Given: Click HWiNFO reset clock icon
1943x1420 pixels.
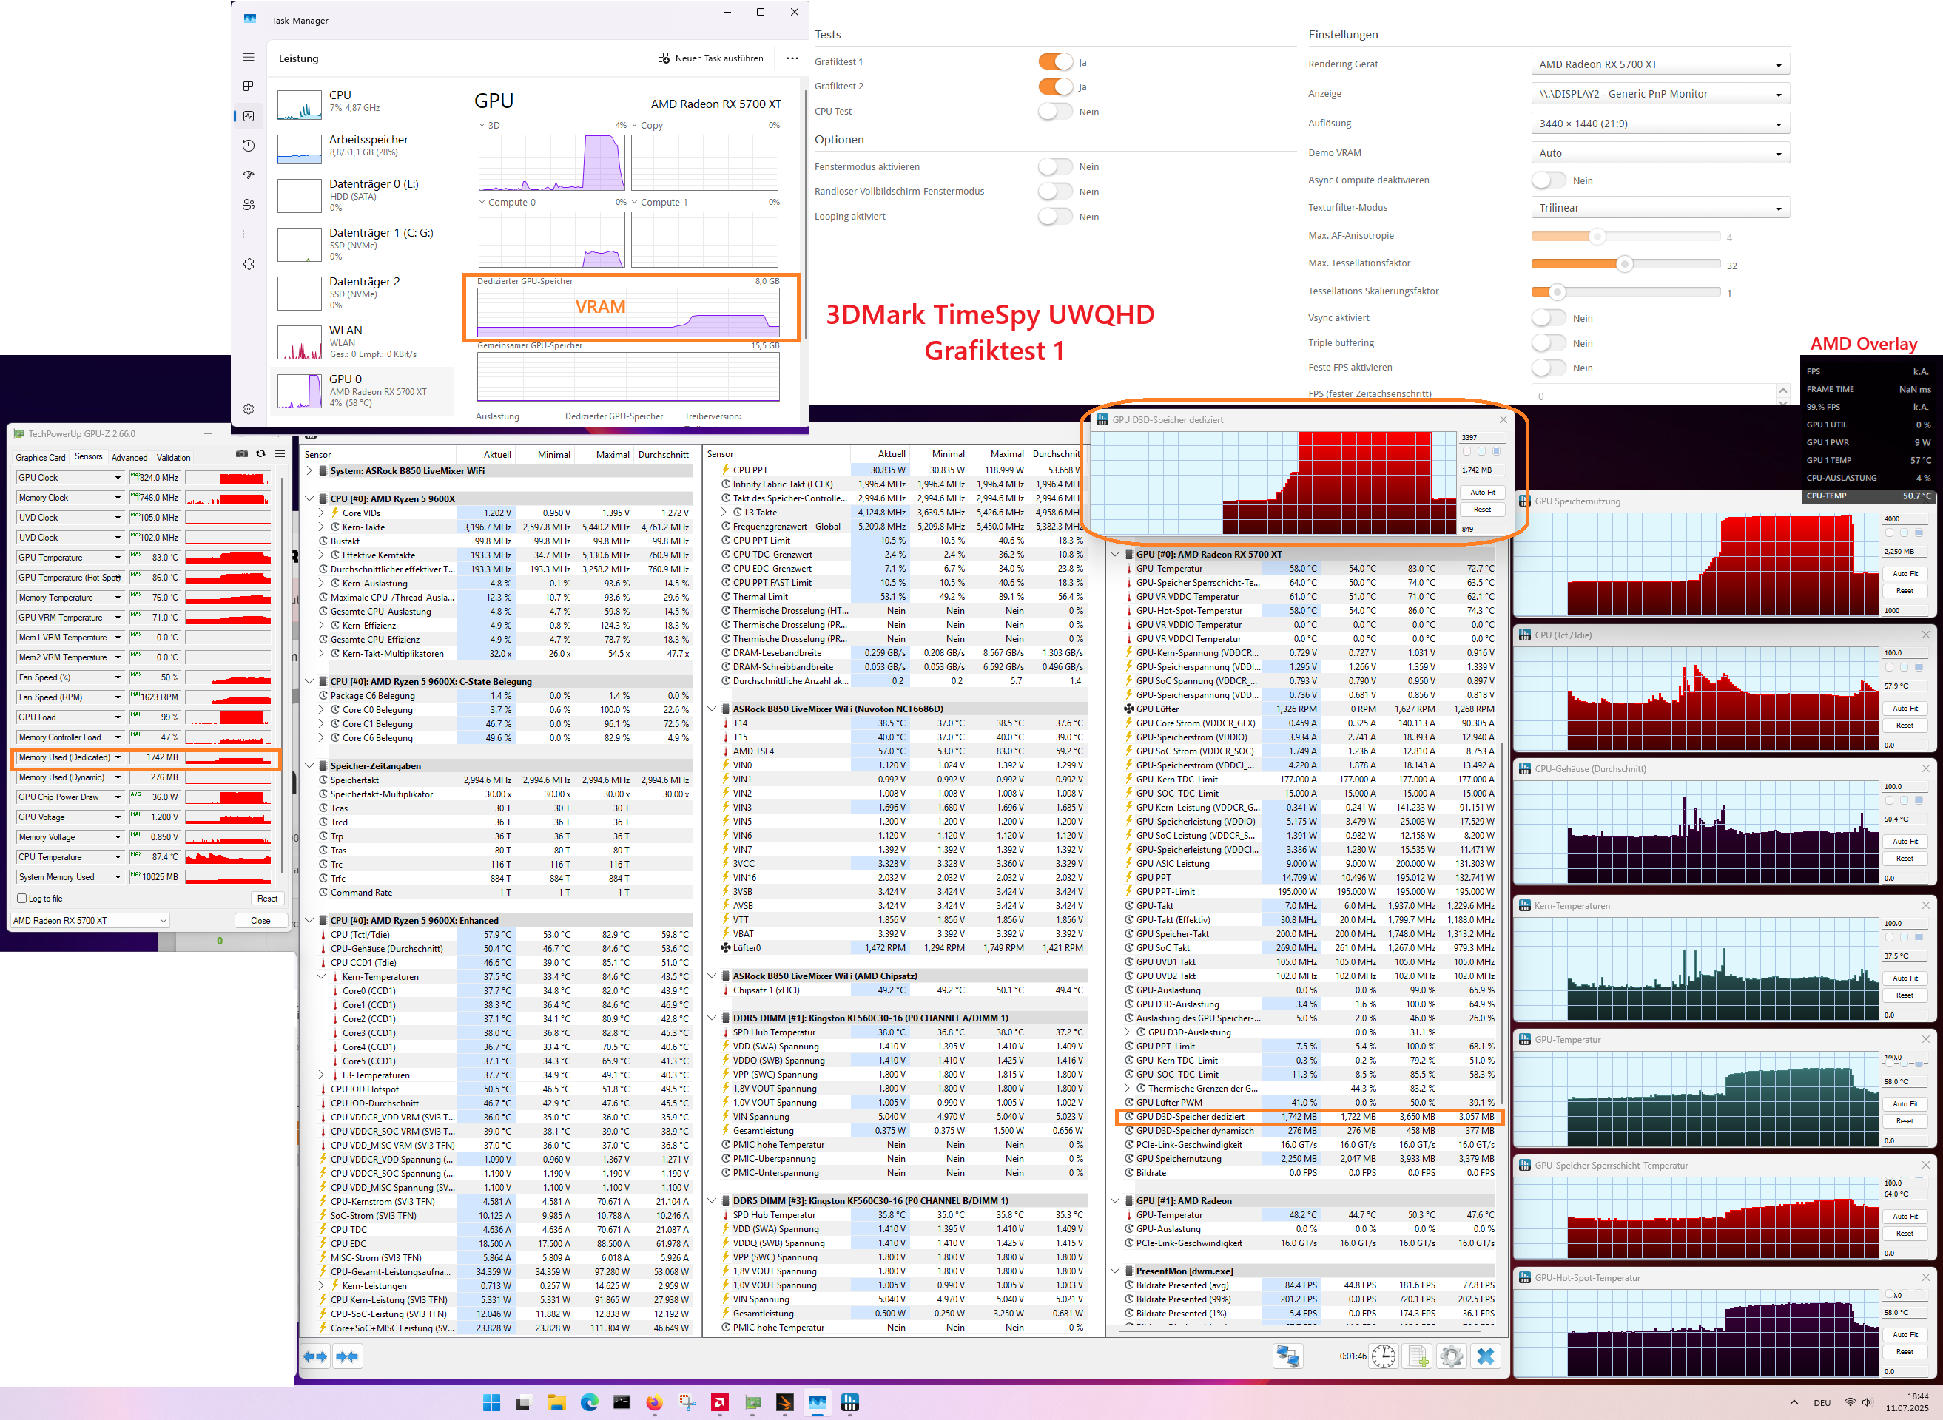Looking at the screenshot, I should pos(1384,1356).
